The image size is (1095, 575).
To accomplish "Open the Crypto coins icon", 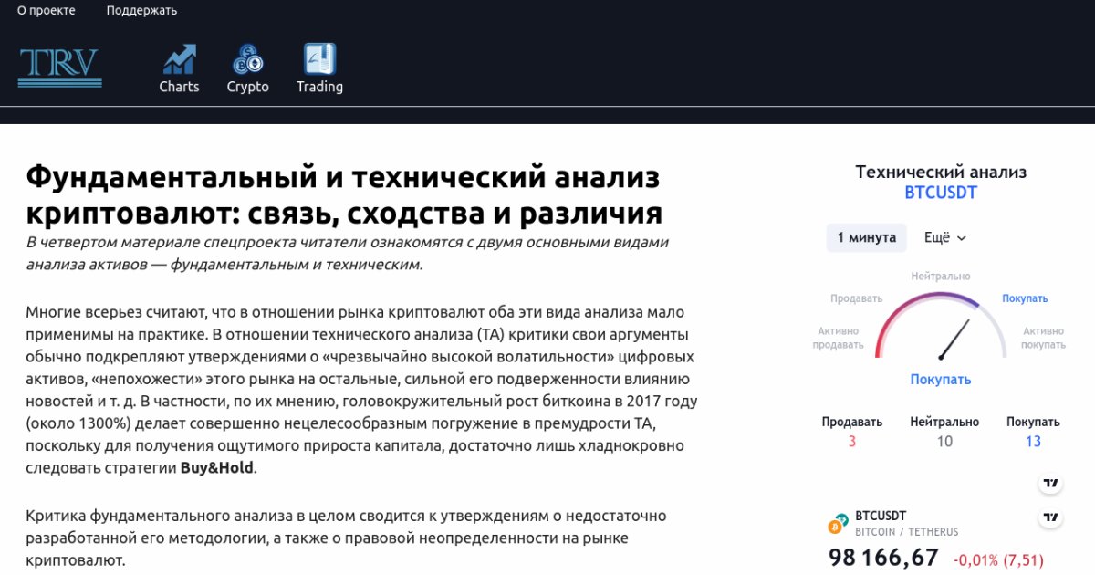I will pos(247,60).
